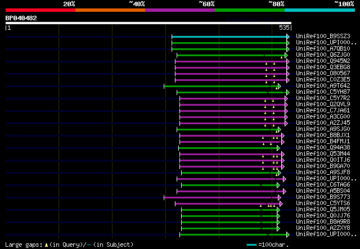Click the green arrowhead of the A9SJG0 alignment
The image size is (360, 249).
tap(280, 130)
